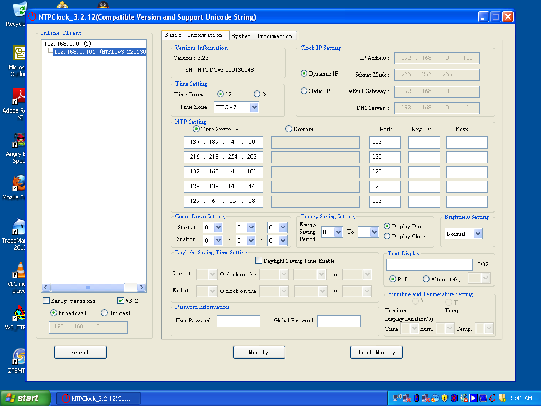Tick the Daylight Saving Time Enable checkbox

(x=258, y=261)
